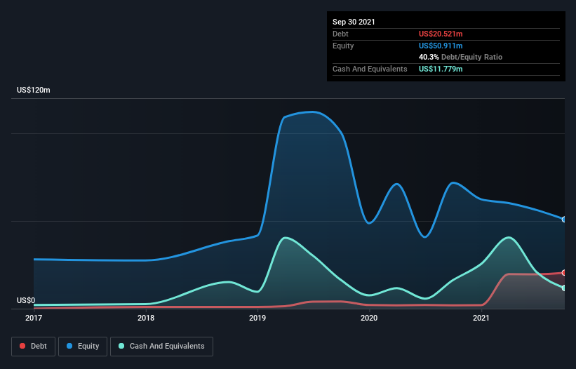Image resolution: width=576 pixels, height=369 pixels.
Task: Select the 2021 x-axis label
Action: (481, 318)
